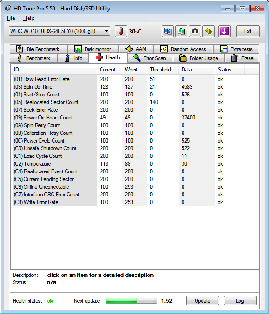Switch to the Folder Usage tab
Screen dimensions: 269x314
click(x=199, y=58)
